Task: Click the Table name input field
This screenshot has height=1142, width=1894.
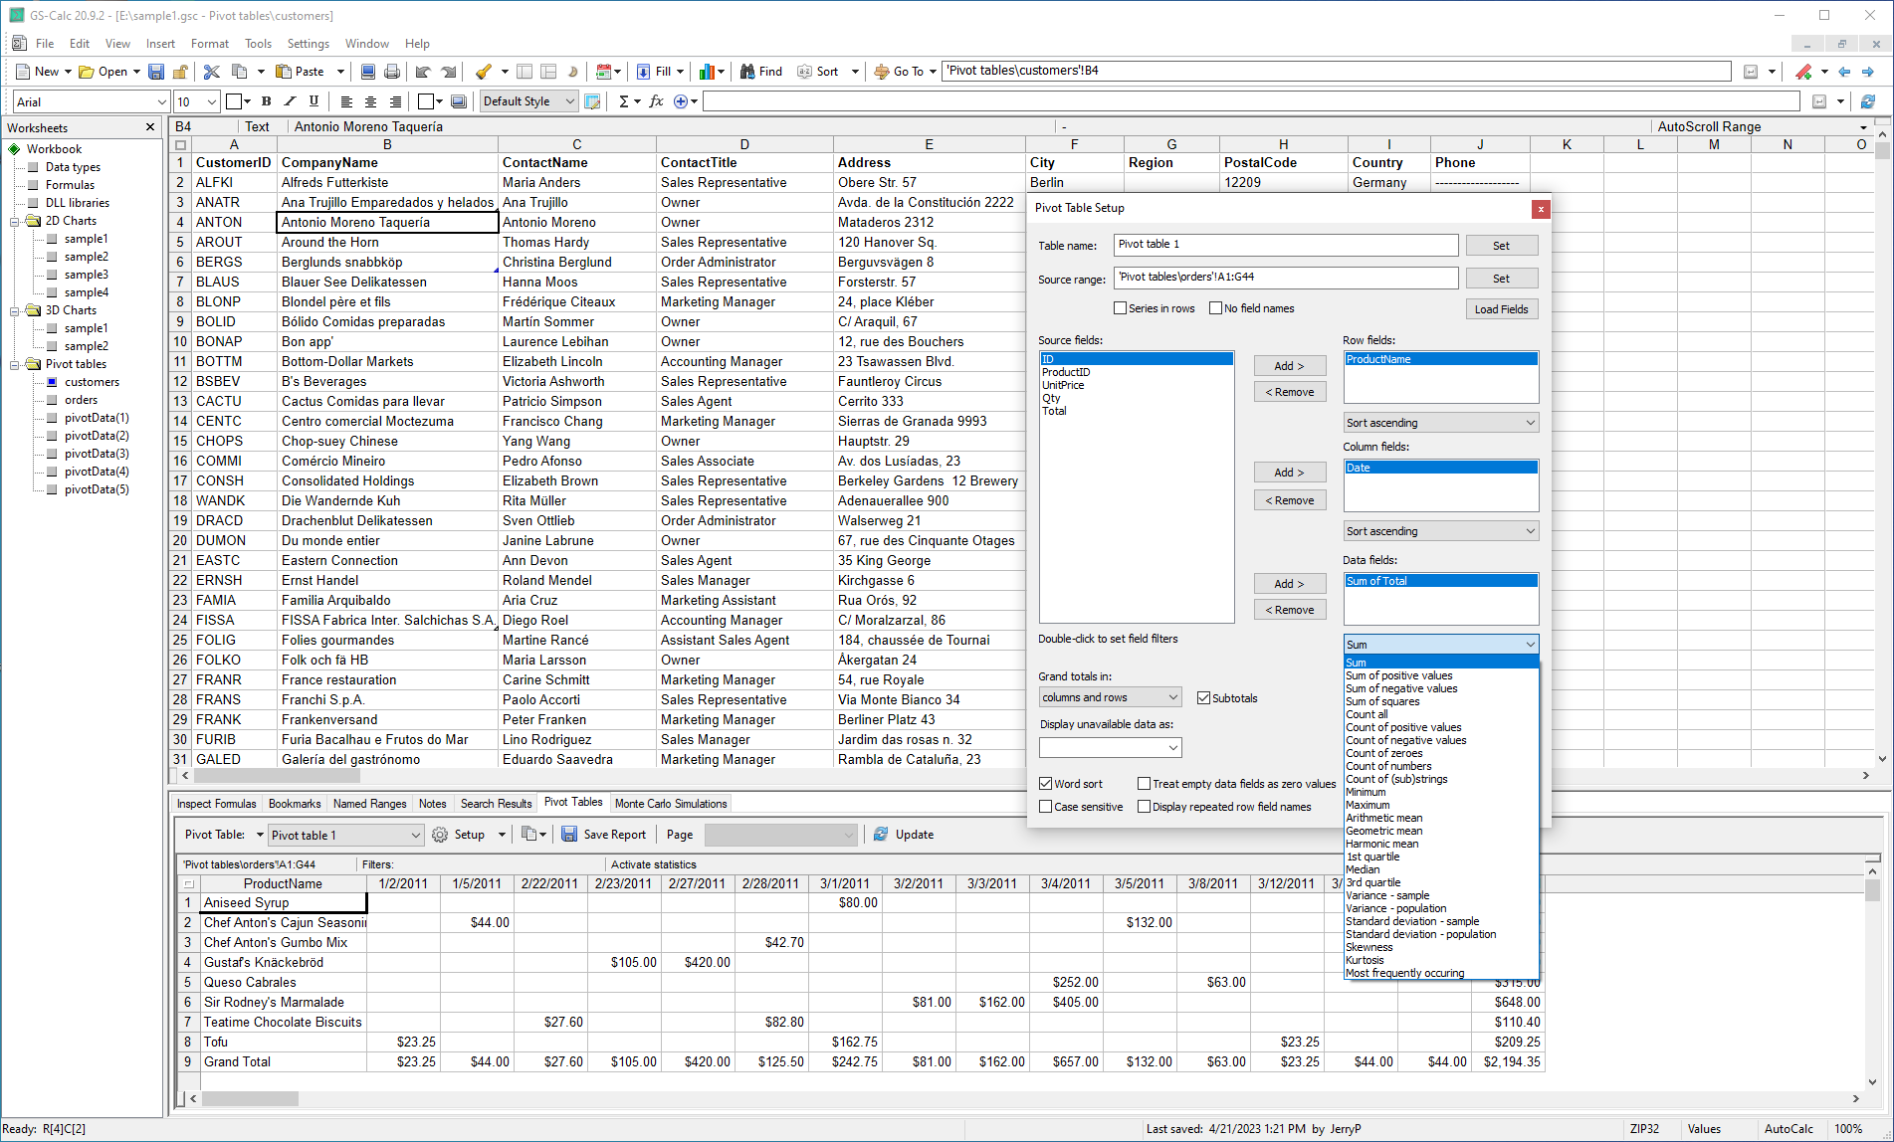Action: pyautogui.click(x=1286, y=245)
